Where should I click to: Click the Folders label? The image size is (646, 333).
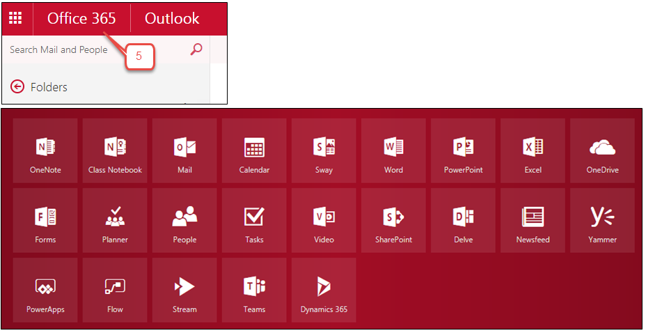coord(49,87)
